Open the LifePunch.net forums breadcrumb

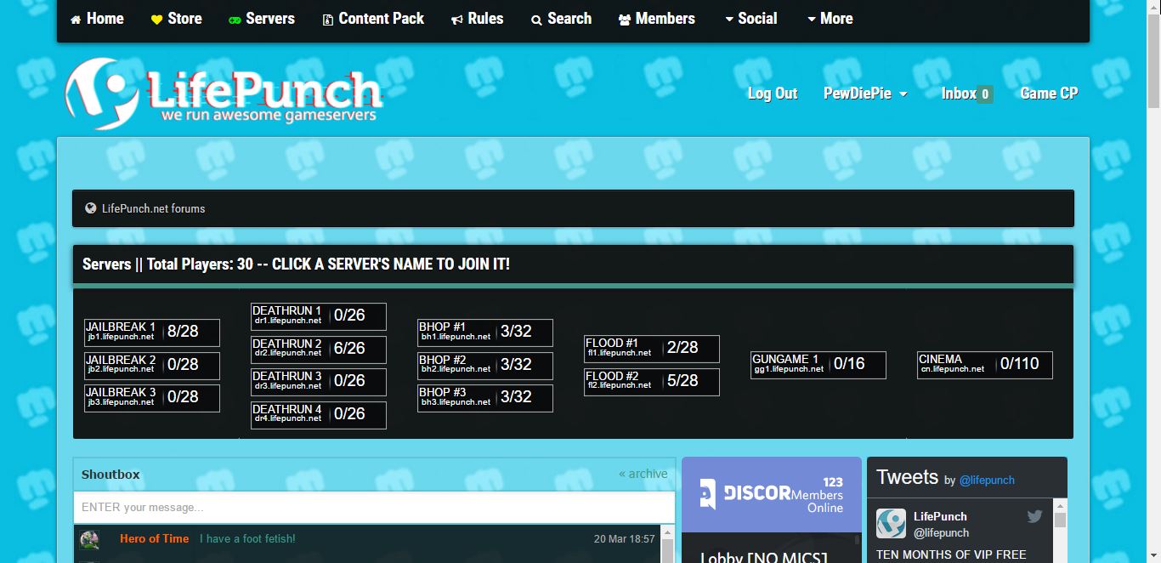pyautogui.click(x=153, y=208)
